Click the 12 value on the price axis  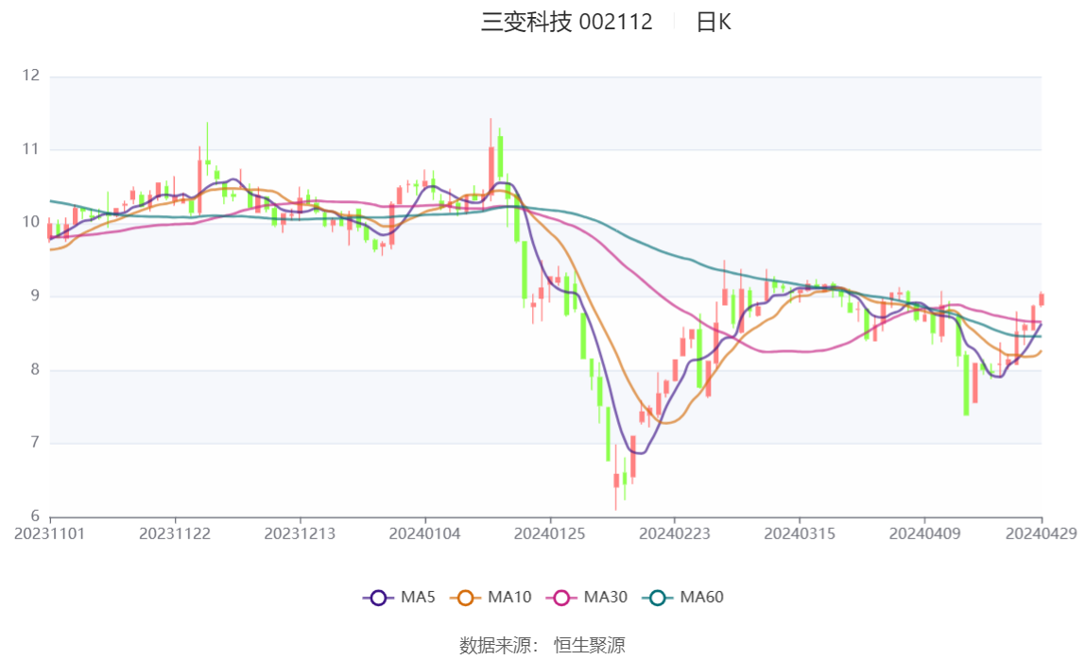(32, 76)
